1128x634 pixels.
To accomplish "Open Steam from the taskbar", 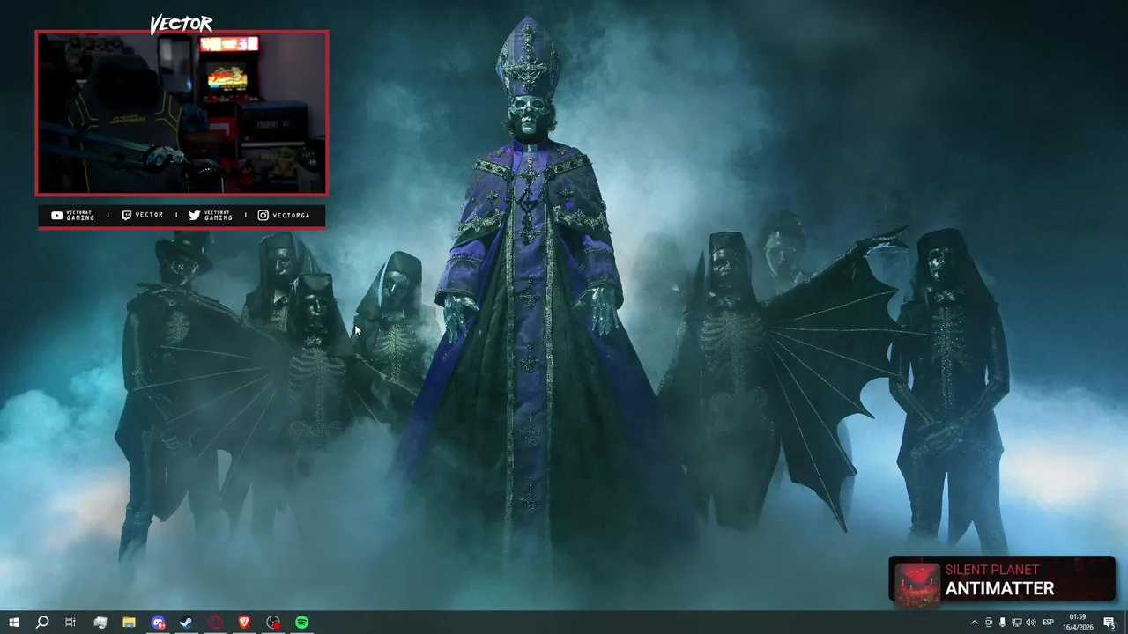I will tap(187, 623).
